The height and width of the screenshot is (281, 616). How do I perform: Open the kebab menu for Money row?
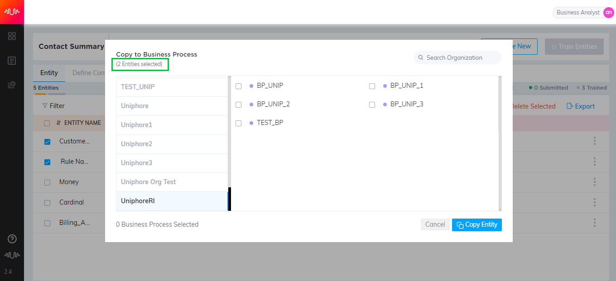pyautogui.click(x=594, y=182)
